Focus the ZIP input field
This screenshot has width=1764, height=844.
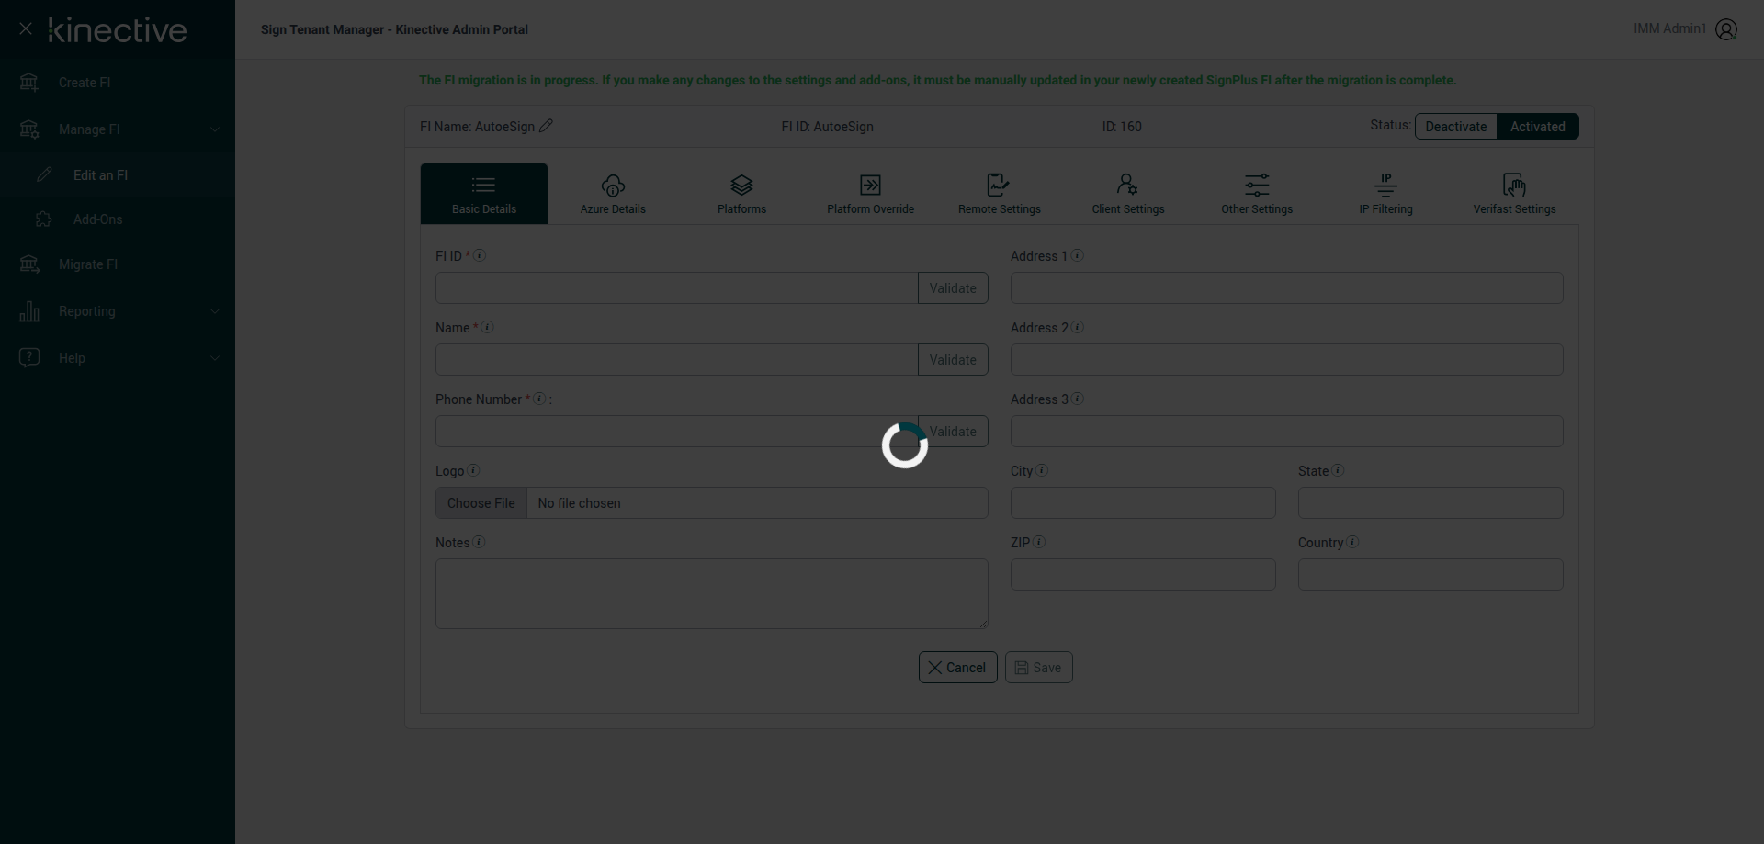tap(1143, 575)
